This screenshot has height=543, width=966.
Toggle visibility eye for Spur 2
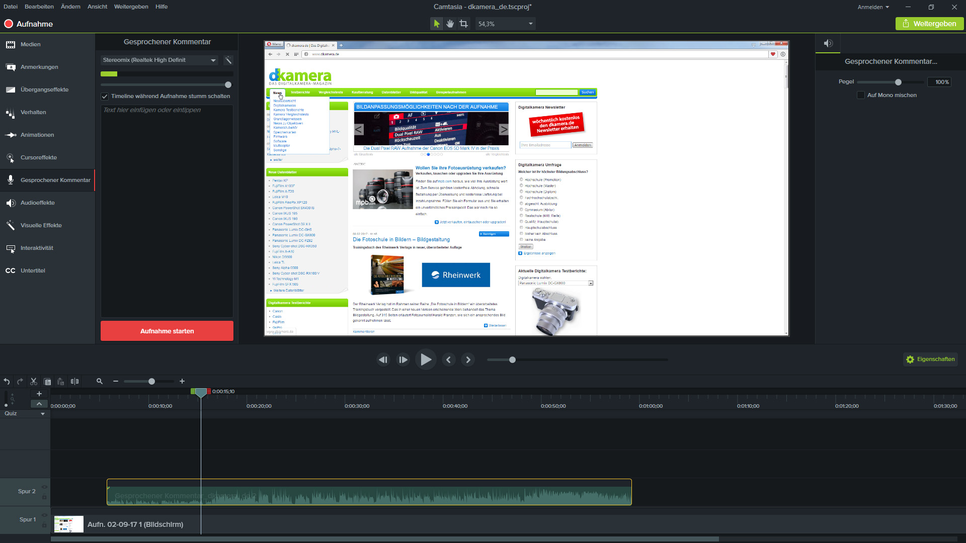[x=44, y=487]
